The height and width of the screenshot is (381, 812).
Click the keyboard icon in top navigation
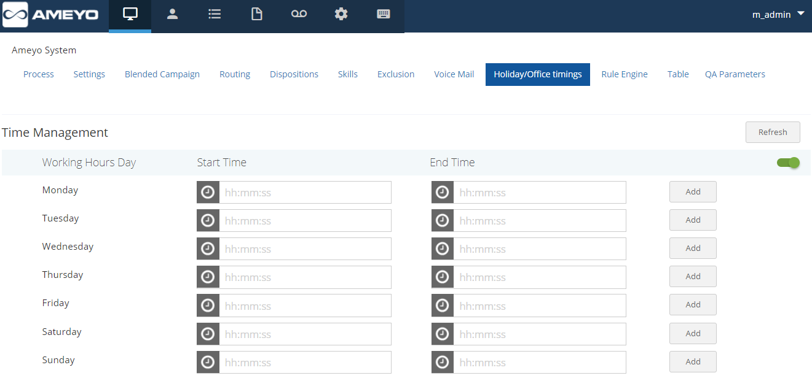click(384, 15)
